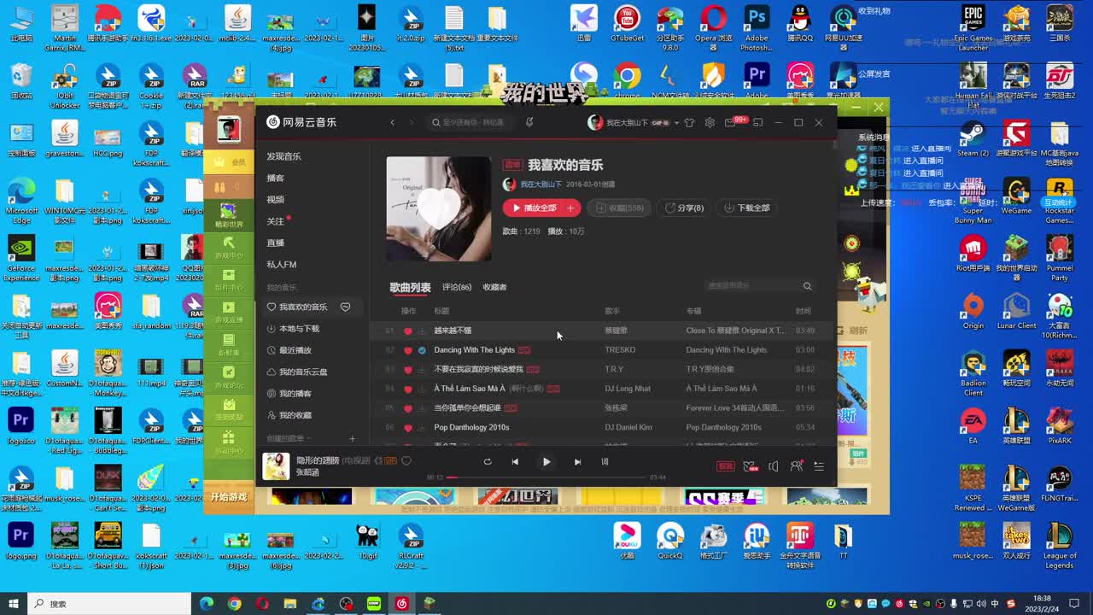Open the red NetEase Music icon in taskbar
This screenshot has height=615, width=1093.
point(402,604)
